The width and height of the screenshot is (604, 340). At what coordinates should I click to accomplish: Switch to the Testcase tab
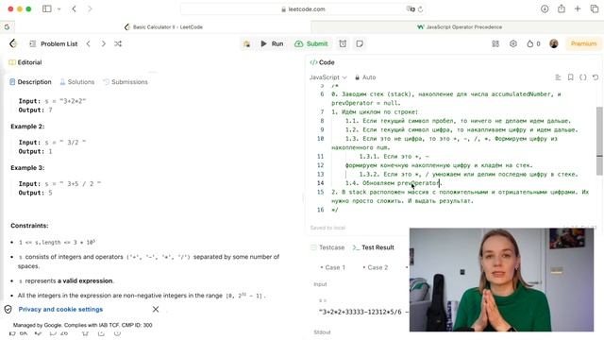pos(327,247)
